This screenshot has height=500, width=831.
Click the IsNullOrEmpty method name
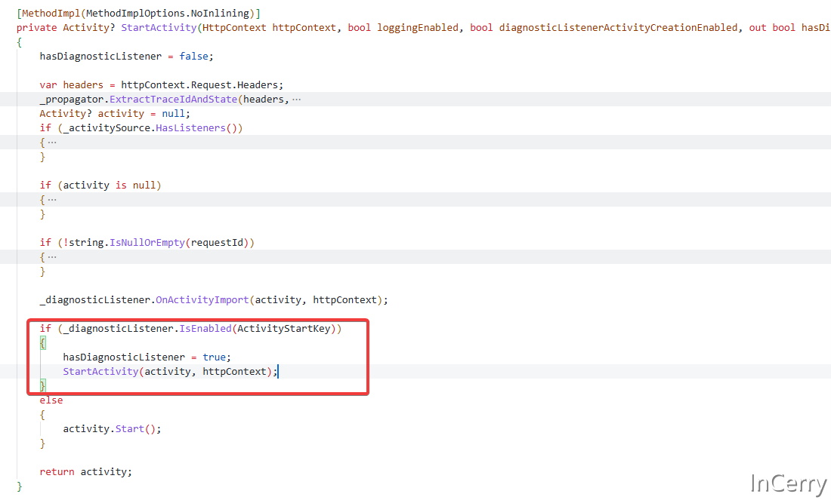pos(147,243)
